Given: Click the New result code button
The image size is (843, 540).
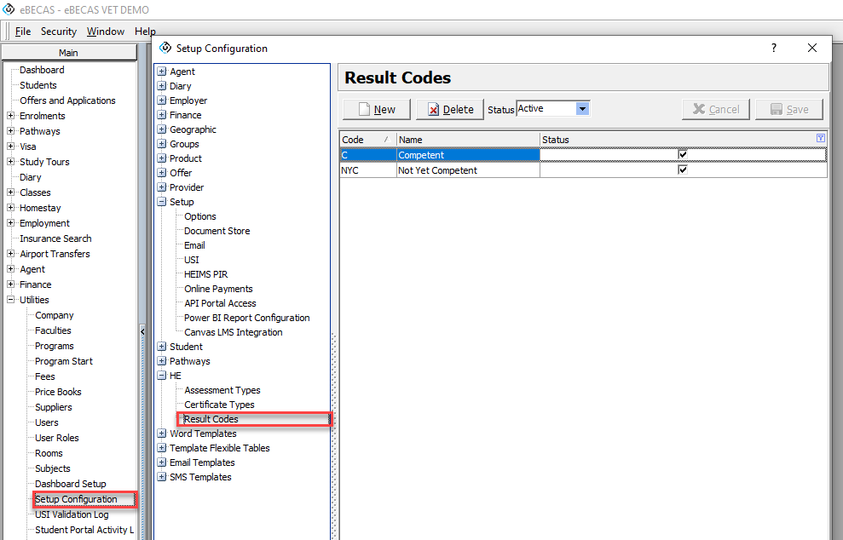Looking at the screenshot, I should [376, 109].
